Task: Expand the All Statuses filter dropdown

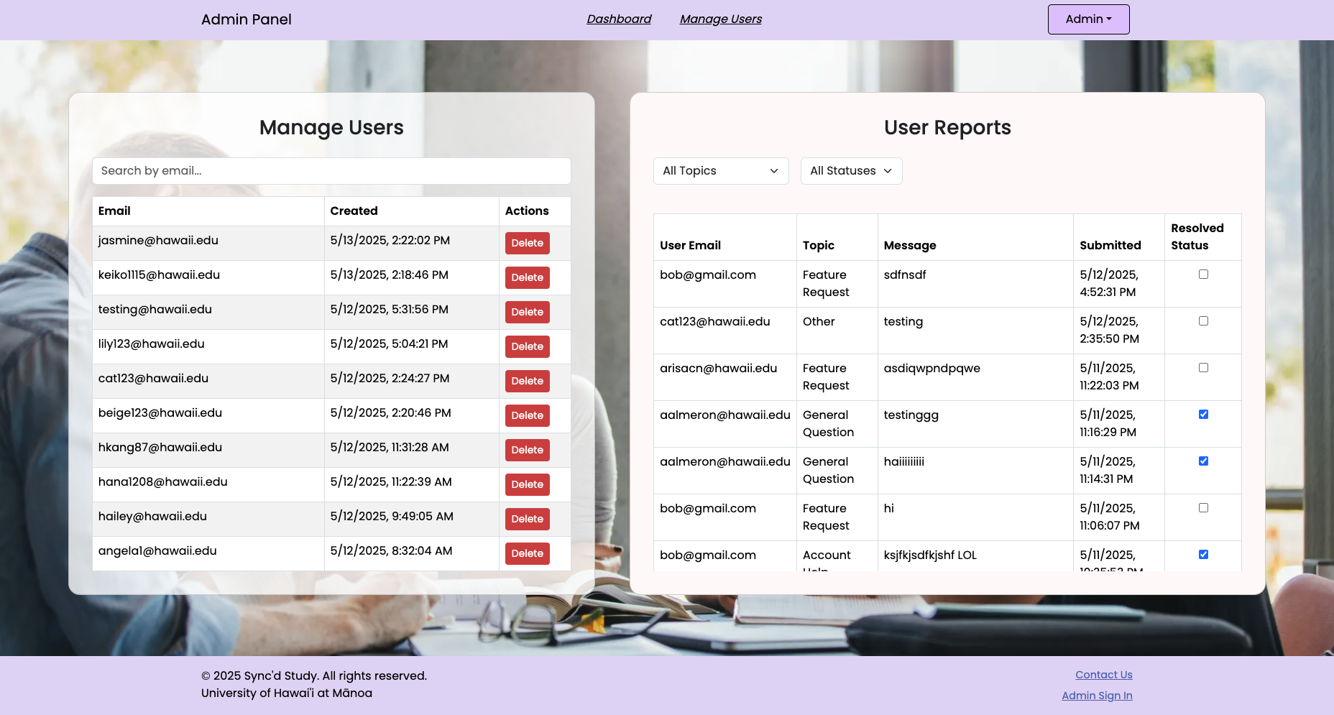Action: point(851,171)
